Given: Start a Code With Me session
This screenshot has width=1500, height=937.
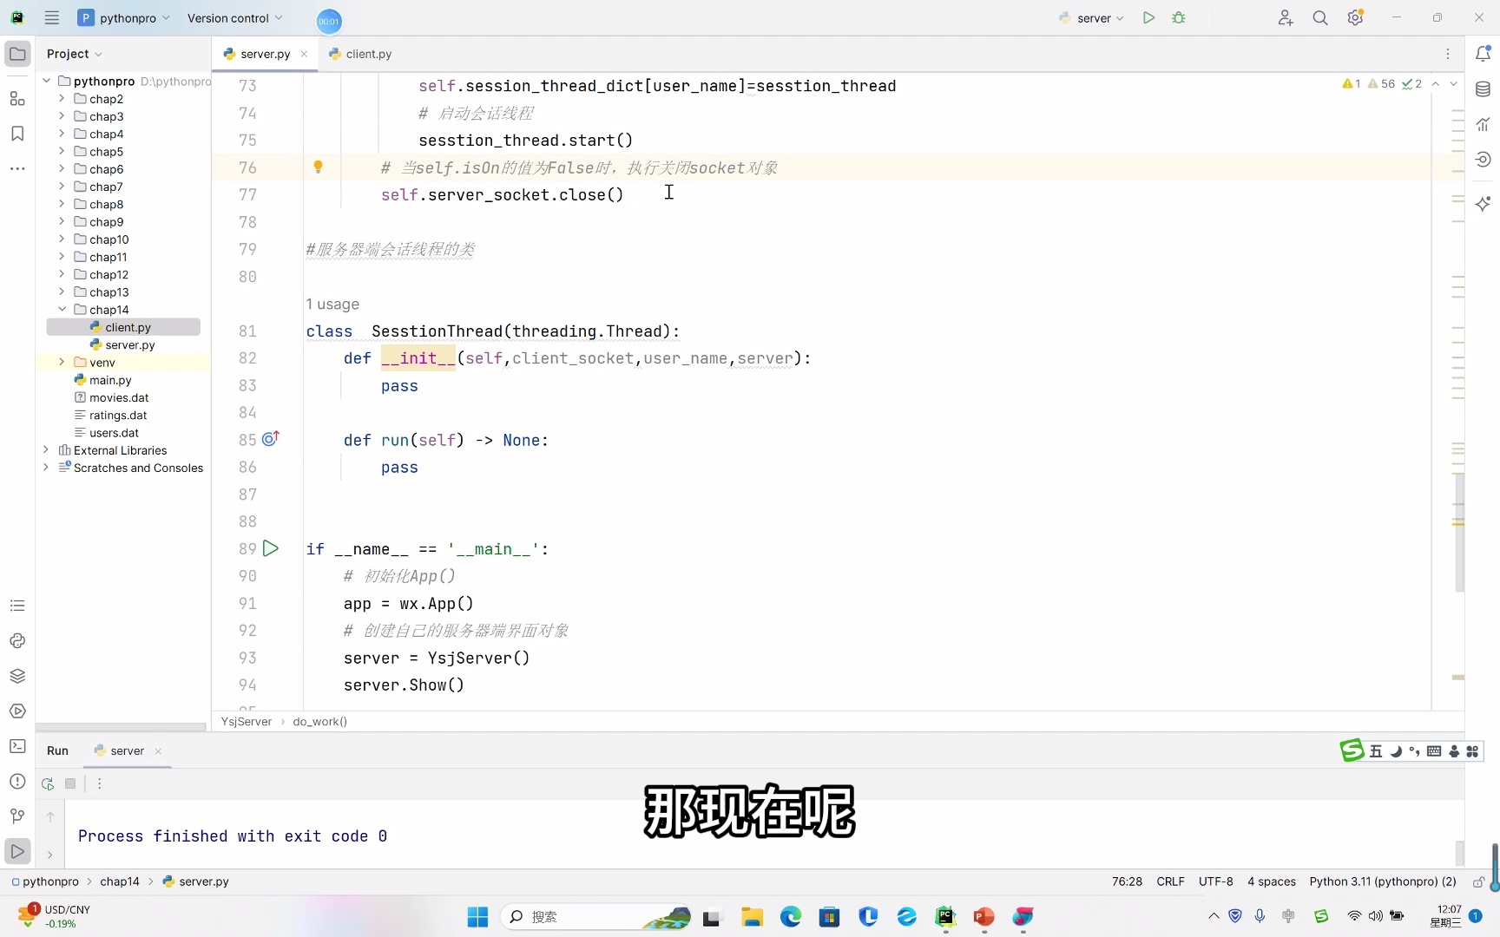Looking at the screenshot, I should (1286, 17).
